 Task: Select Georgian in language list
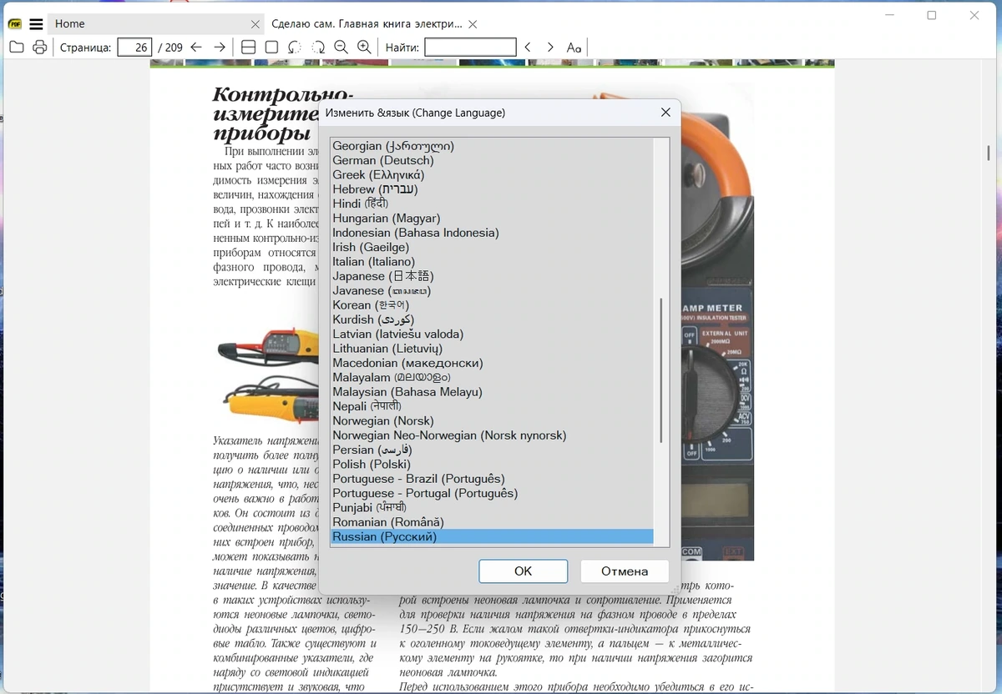tap(492, 146)
